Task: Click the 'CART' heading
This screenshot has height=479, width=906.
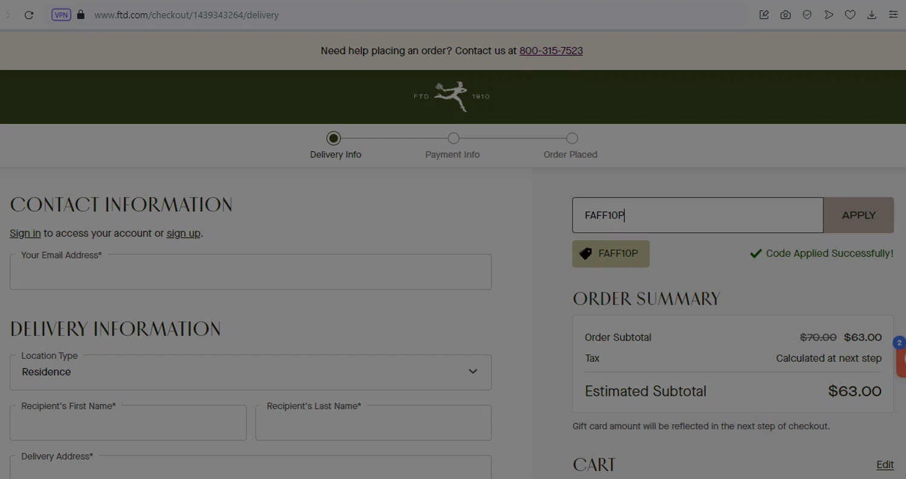Action: (594, 465)
